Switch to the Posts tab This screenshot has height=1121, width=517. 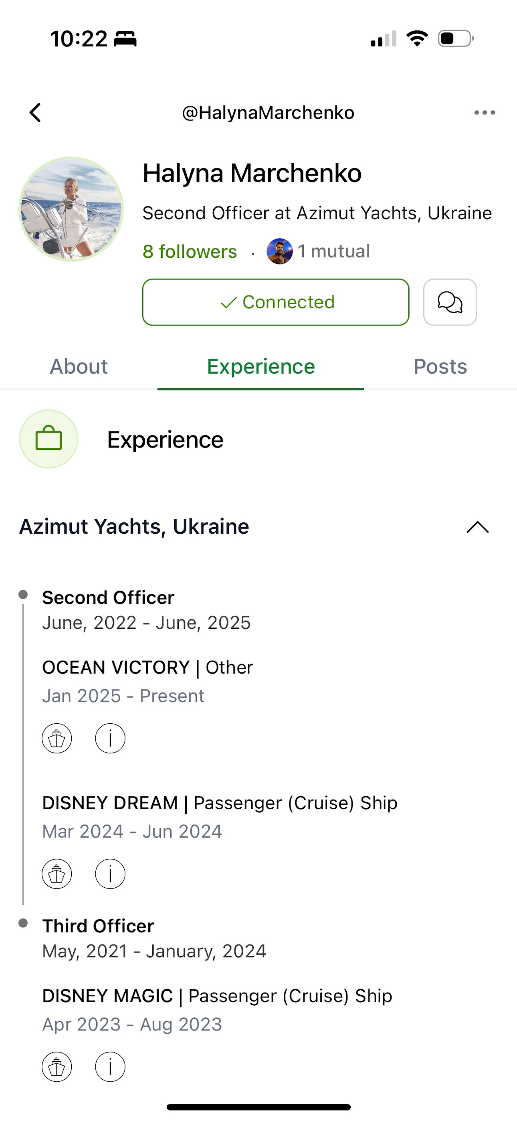coord(440,366)
